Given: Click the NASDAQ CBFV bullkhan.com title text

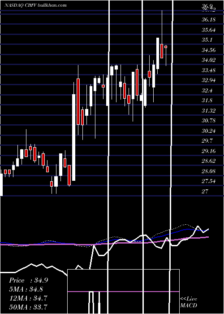Looking at the screenshot, I should (x=35, y=5).
